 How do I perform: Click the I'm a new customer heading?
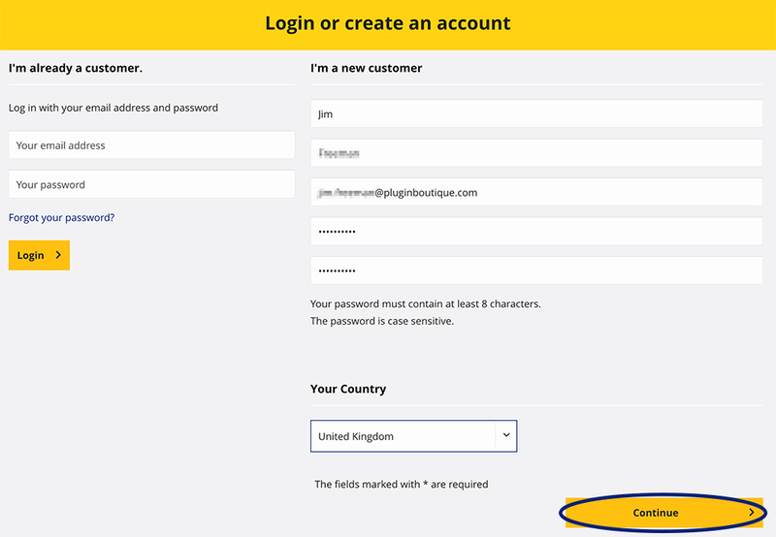(x=367, y=69)
